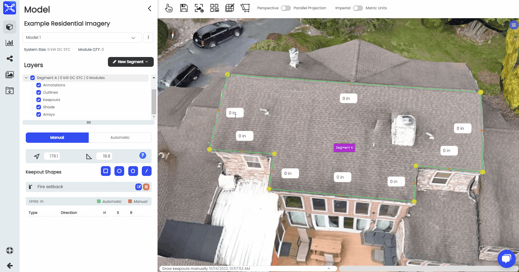Select the circle keepout shape
The height and width of the screenshot is (272, 519).
pos(119,171)
